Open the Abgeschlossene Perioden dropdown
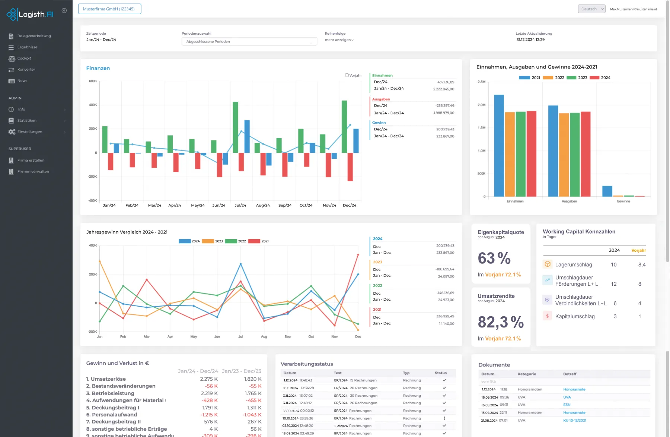 (249, 42)
